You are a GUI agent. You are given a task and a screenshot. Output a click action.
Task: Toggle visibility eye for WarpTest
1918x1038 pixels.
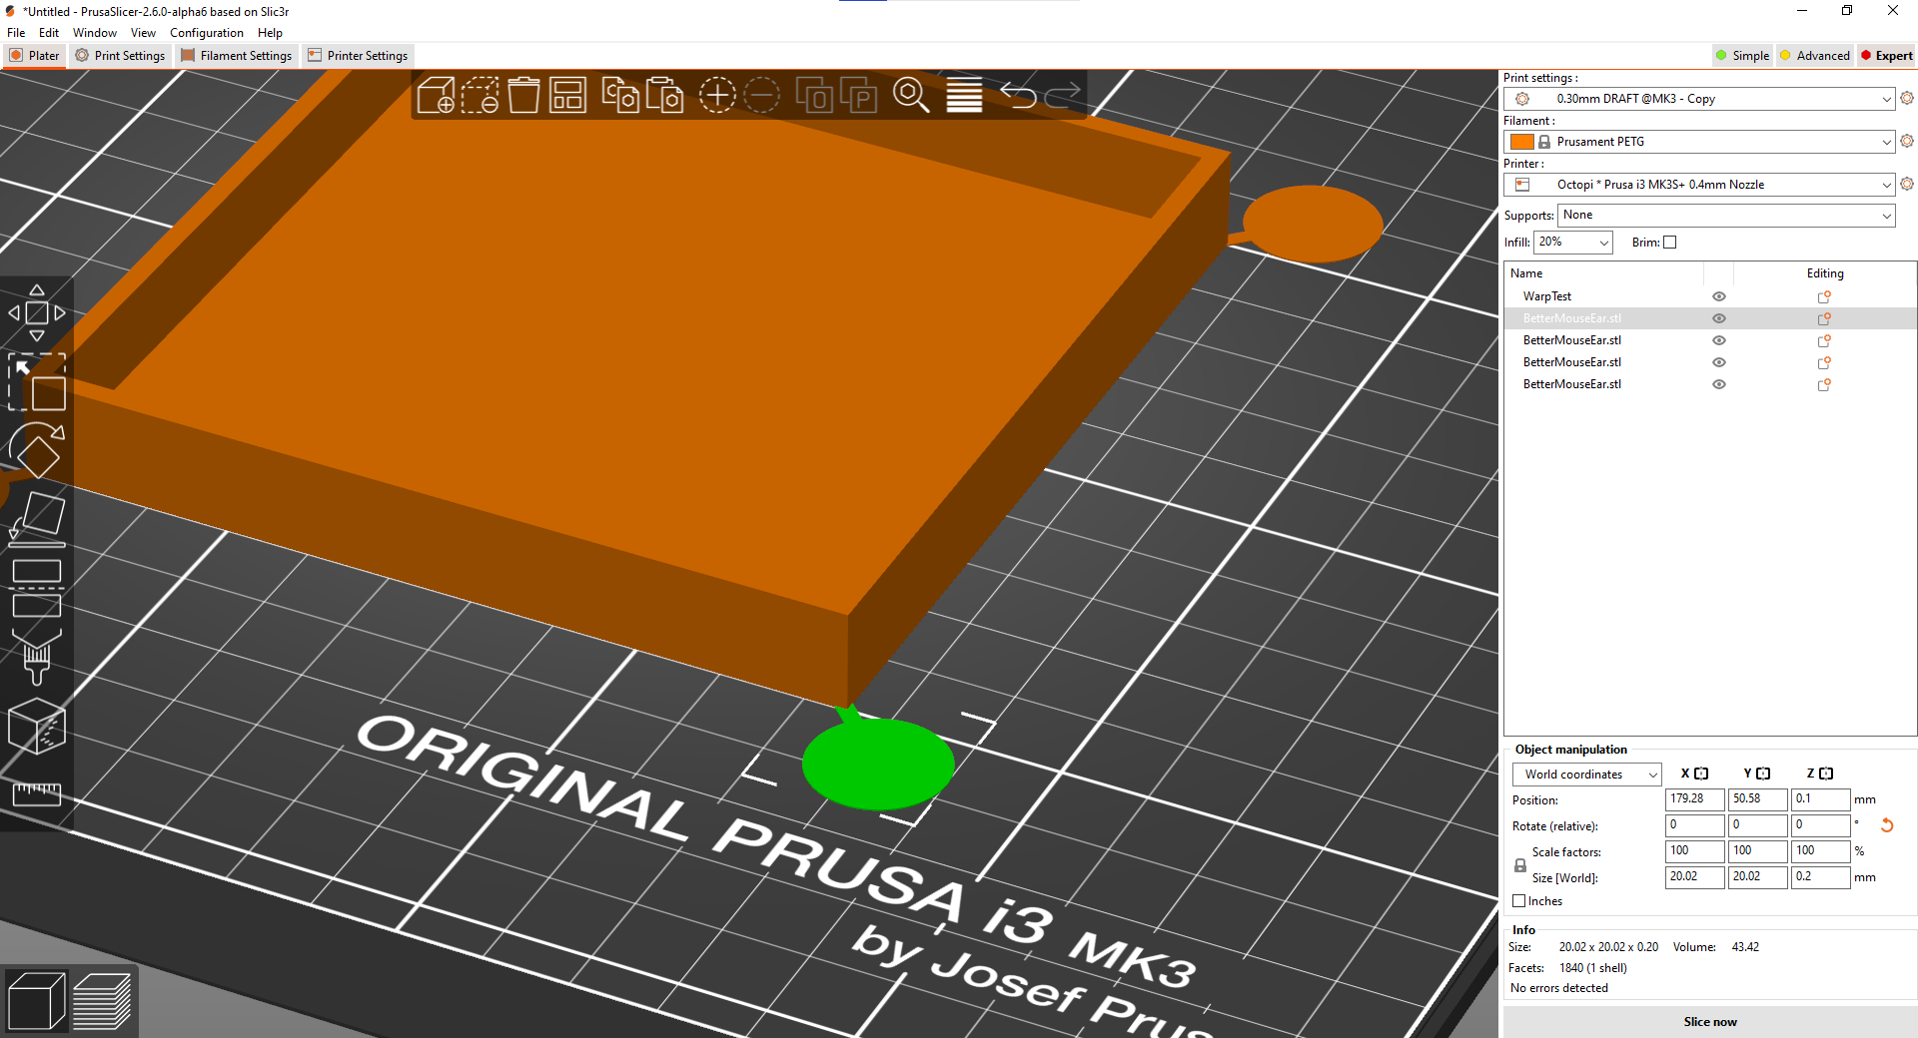1719,296
